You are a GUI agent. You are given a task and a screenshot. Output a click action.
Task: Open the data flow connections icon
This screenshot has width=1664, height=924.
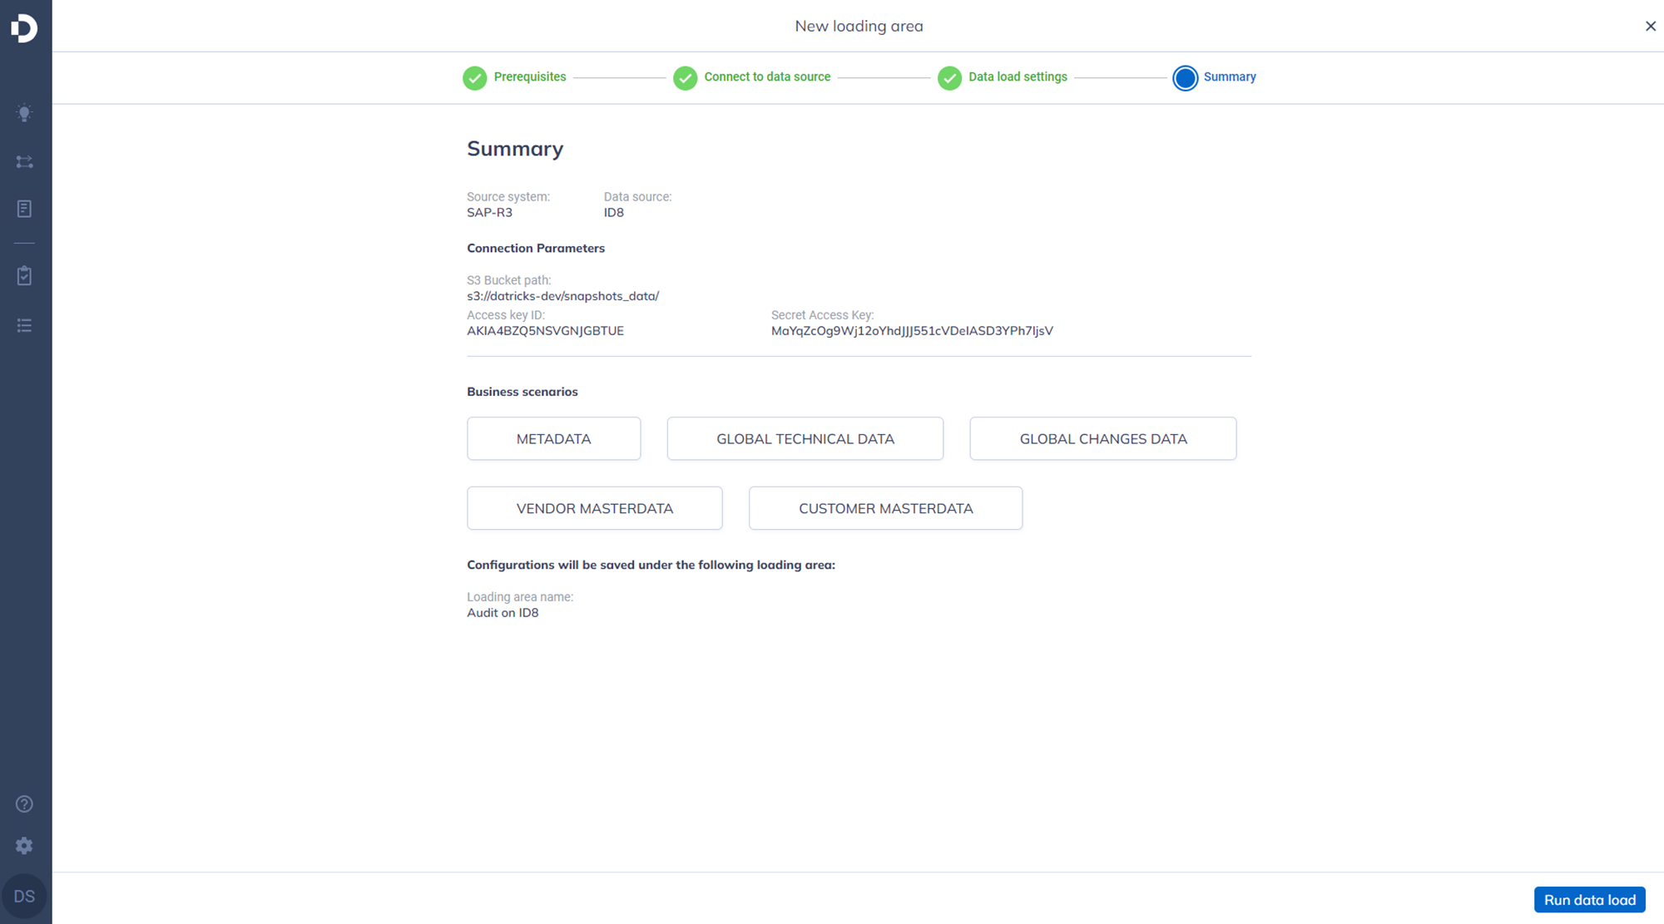(x=24, y=161)
